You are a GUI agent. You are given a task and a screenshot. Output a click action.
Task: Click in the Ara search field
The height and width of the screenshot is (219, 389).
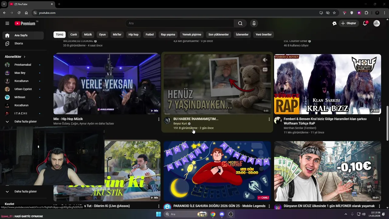pyautogui.click(x=180, y=23)
